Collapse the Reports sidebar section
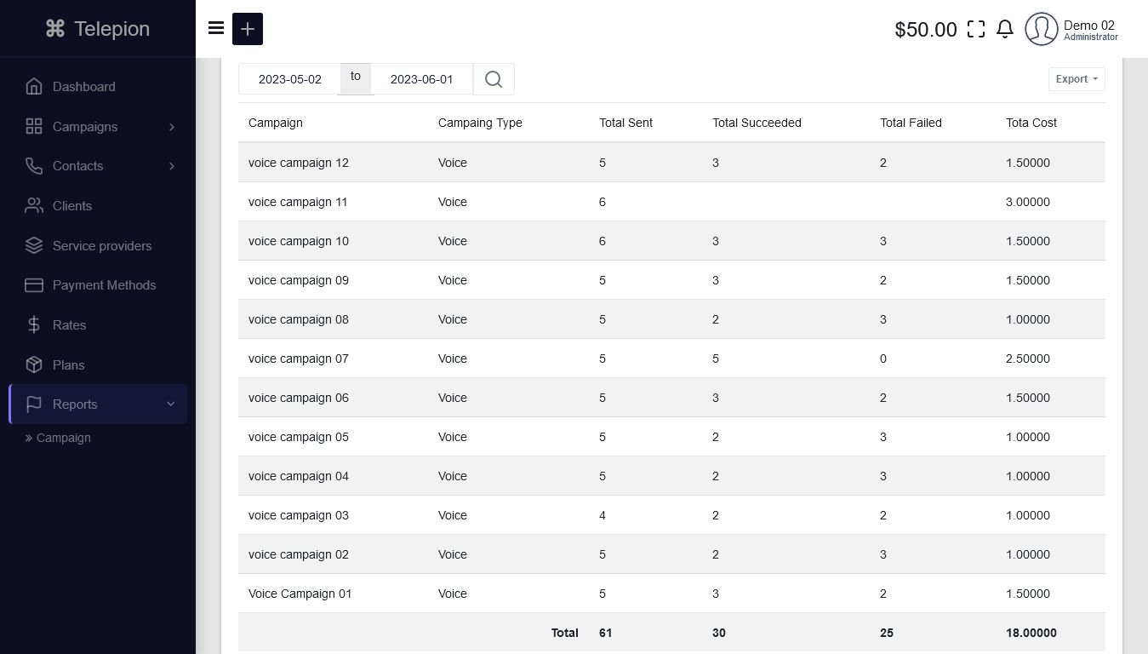Image resolution: width=1148 pixels, height=654 pixels. 98,404
